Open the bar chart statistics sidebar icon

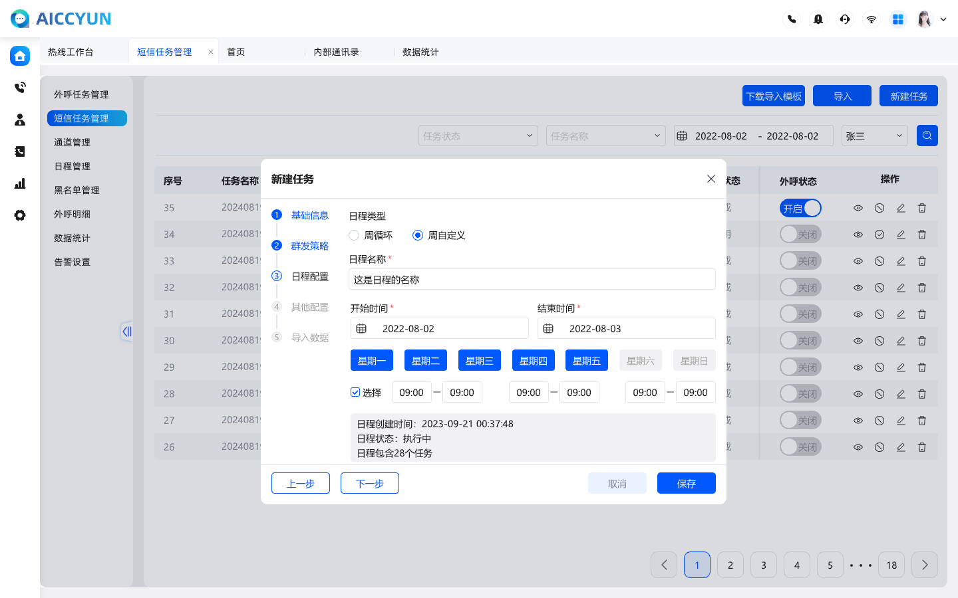tap(20, 183)
